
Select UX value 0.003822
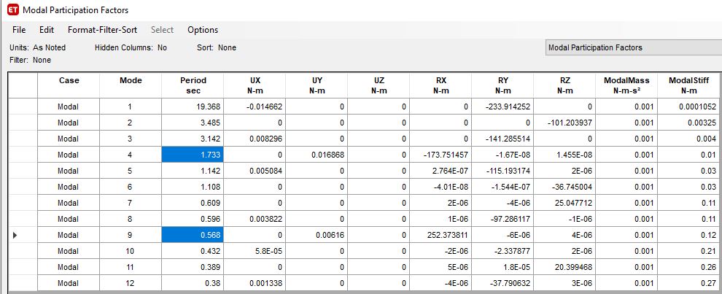[255, 219]
